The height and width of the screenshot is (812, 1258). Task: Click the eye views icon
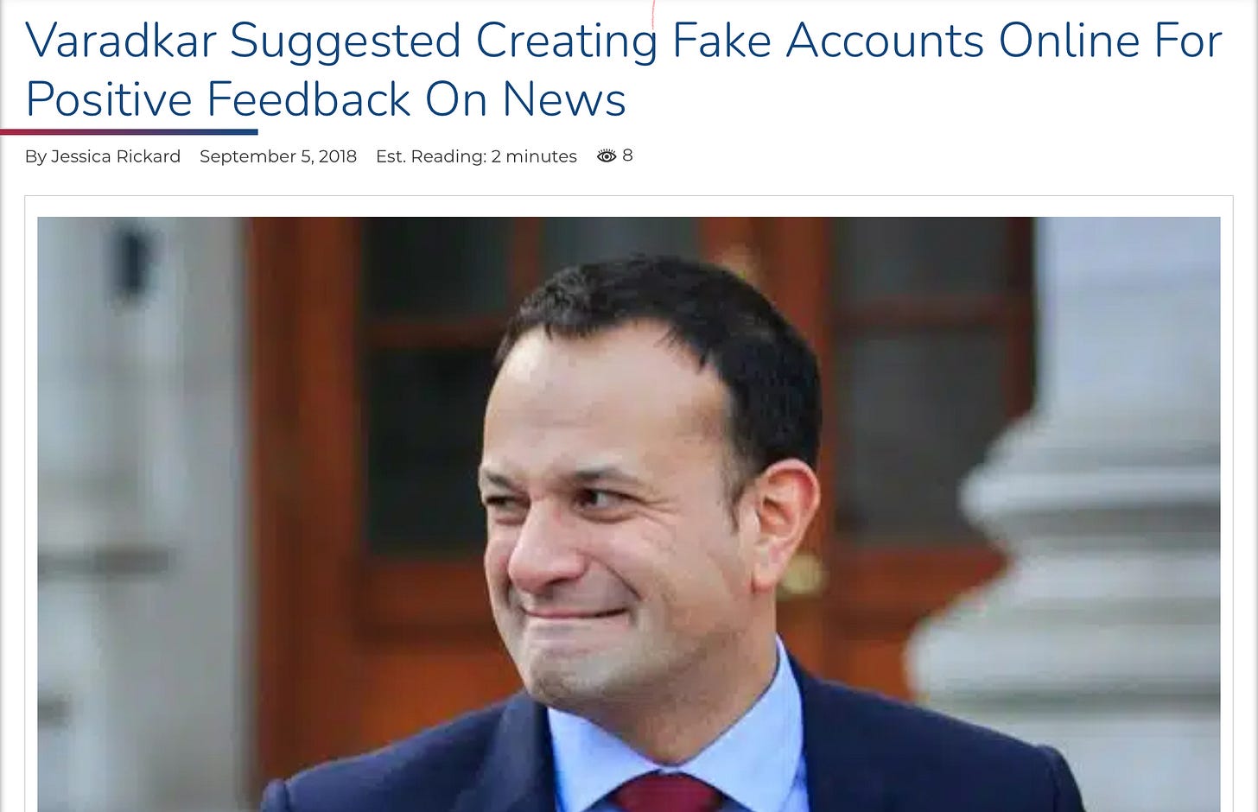607,156
